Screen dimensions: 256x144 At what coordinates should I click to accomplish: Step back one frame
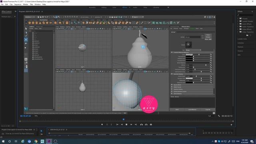pos(122,124)
